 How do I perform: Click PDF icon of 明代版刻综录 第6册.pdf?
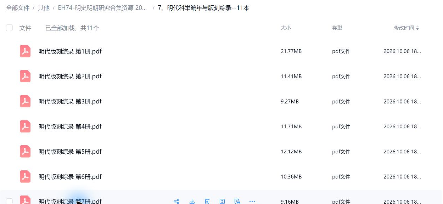[25, 176]
